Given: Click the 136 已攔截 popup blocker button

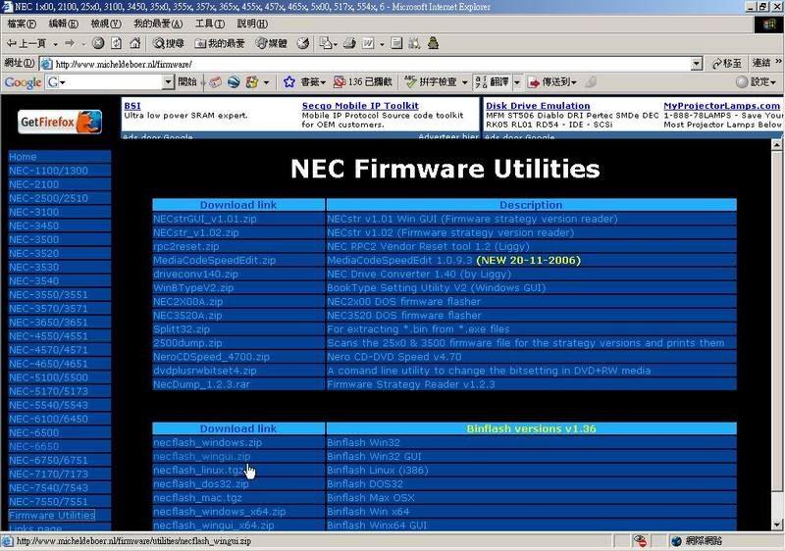Looking at the screenshot, I should point(363,82).
